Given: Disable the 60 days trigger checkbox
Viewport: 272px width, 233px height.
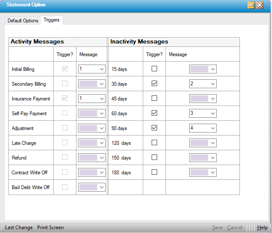Looking at the screenshot, I should coord(154,113).
